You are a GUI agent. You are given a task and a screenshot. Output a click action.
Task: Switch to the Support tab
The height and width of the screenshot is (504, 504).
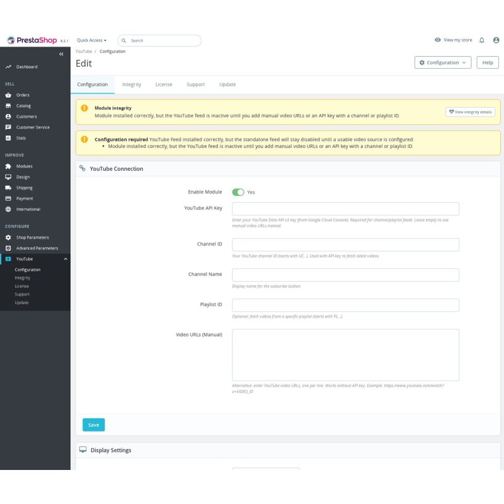click(196, 84)
